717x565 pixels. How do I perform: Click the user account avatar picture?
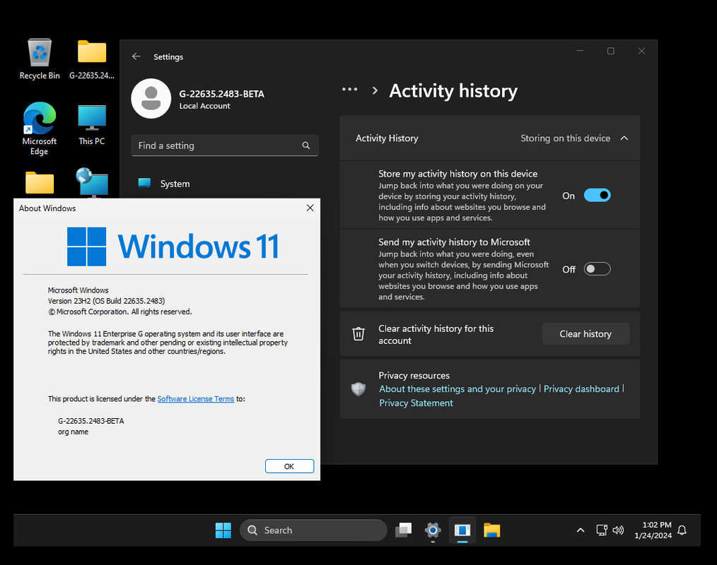pyautogui.click(x=151, y=99)
